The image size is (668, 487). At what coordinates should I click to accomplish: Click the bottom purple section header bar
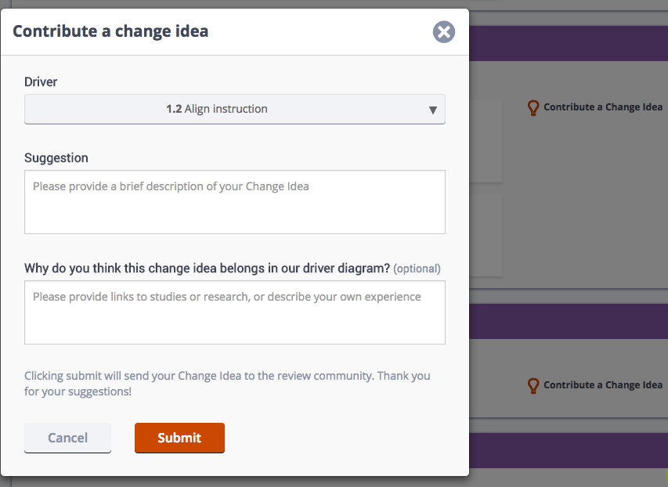(569, 450)
